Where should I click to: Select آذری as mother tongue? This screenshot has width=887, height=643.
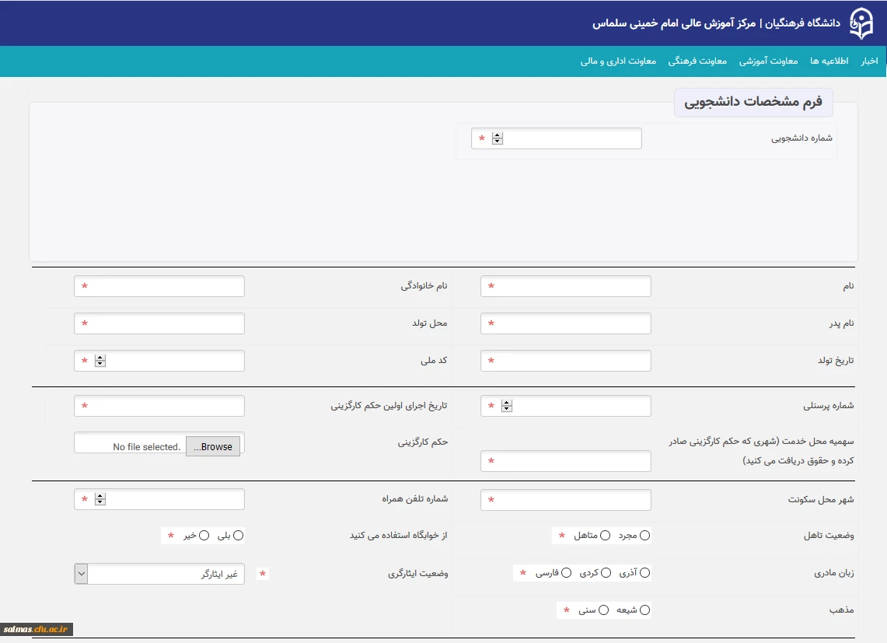(x=644, y=573)
